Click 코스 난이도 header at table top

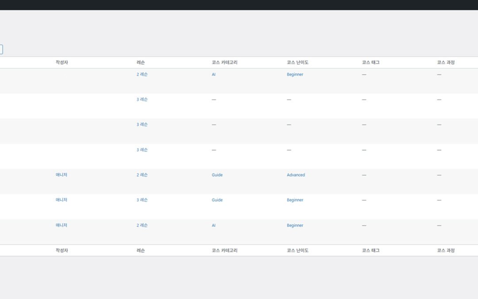click(x=297, y=62)
